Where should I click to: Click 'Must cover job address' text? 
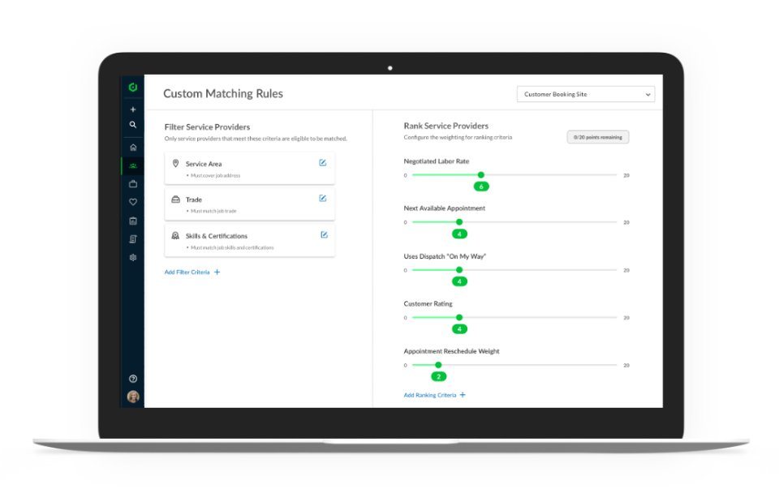(x=216, y=175)
